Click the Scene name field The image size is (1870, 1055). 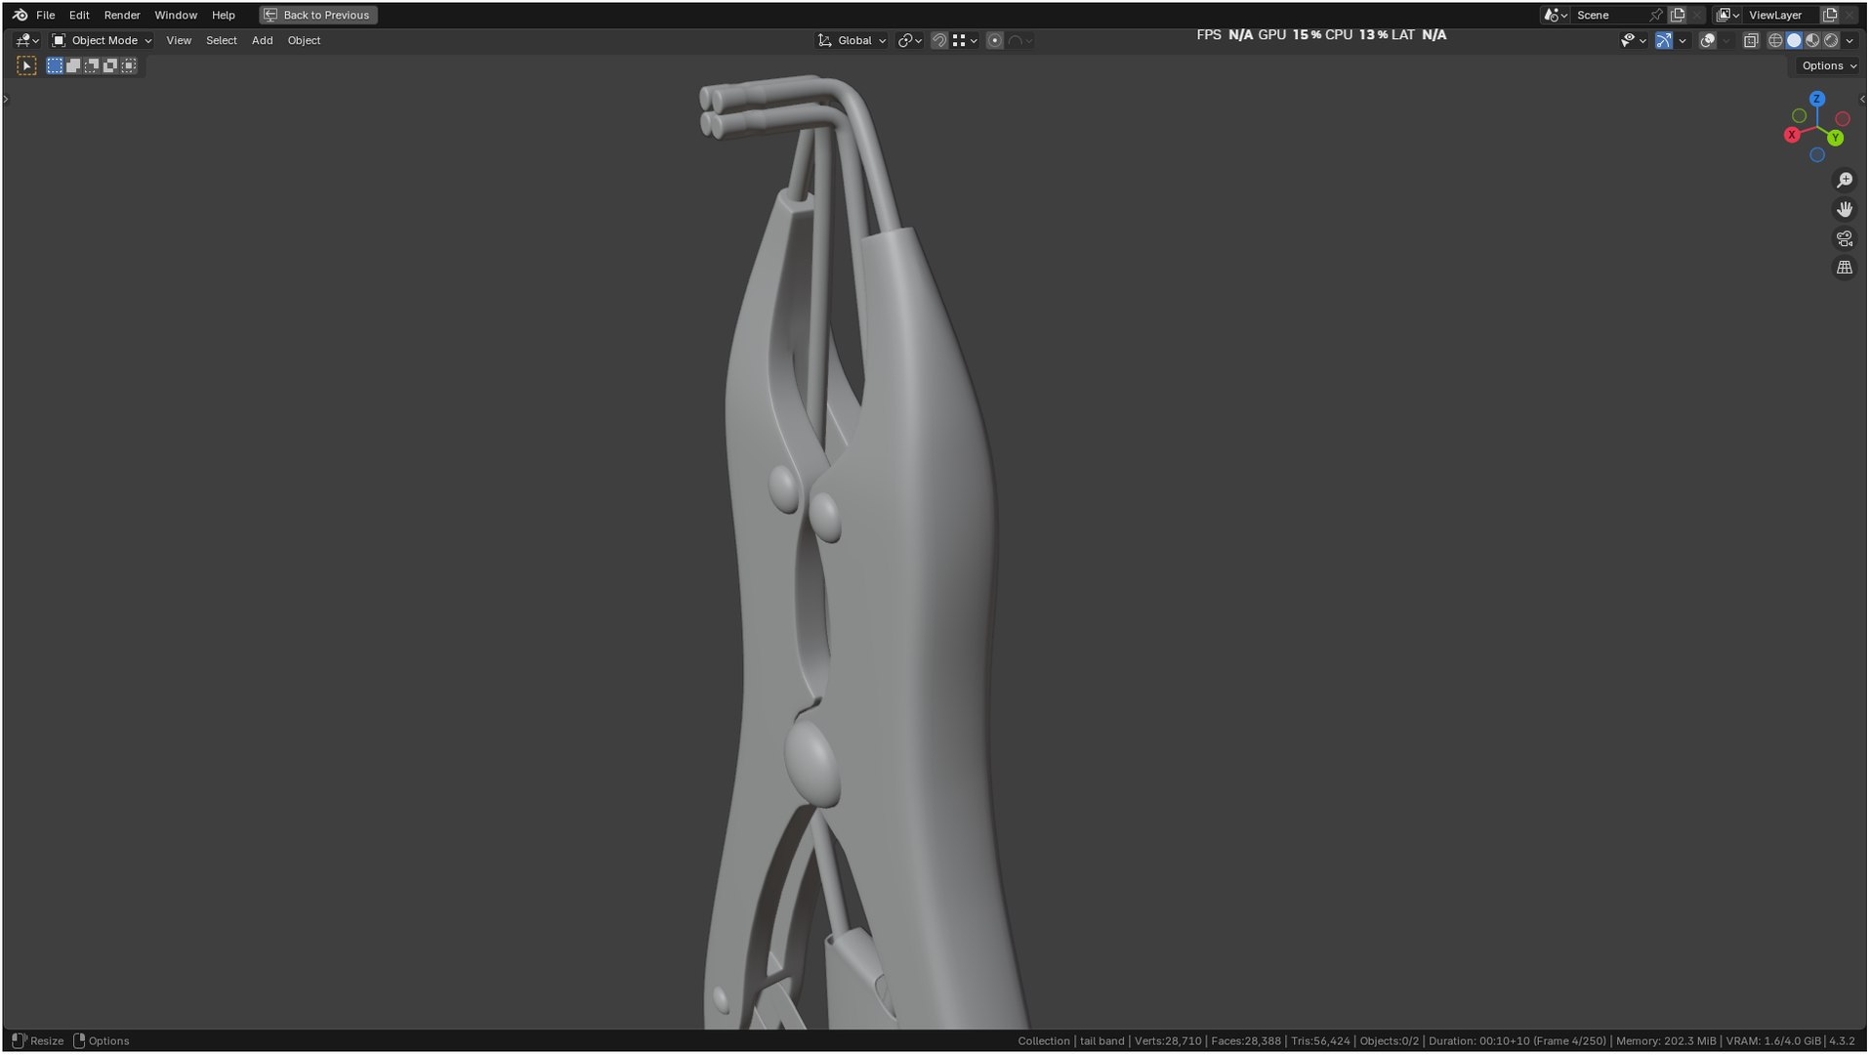point(1609,15)
